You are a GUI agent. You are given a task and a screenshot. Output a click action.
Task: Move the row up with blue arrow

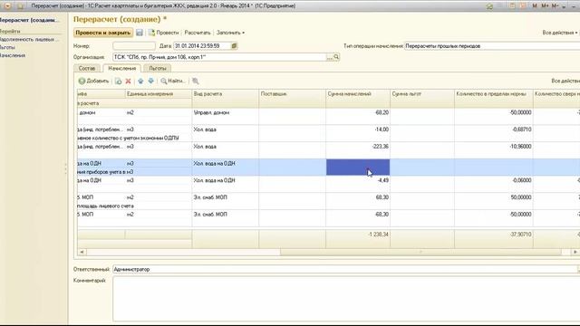click(140, 81)
